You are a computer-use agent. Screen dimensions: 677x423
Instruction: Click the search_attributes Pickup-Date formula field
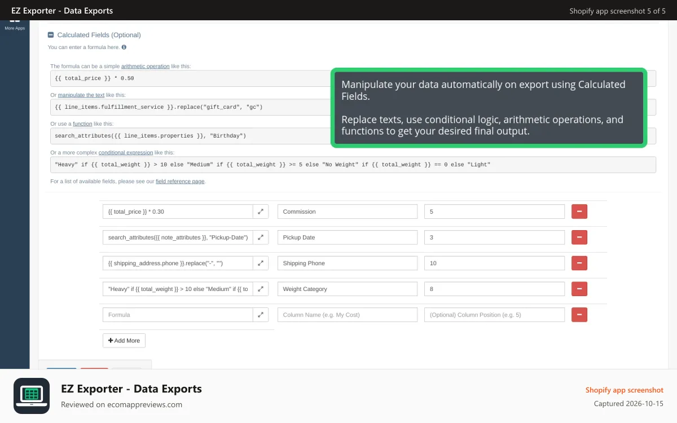(178, 237)
